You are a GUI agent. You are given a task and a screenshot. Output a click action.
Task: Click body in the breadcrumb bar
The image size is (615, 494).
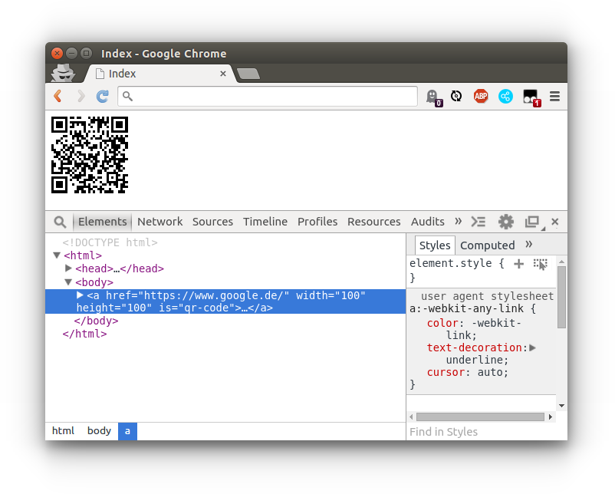[99, 431]
